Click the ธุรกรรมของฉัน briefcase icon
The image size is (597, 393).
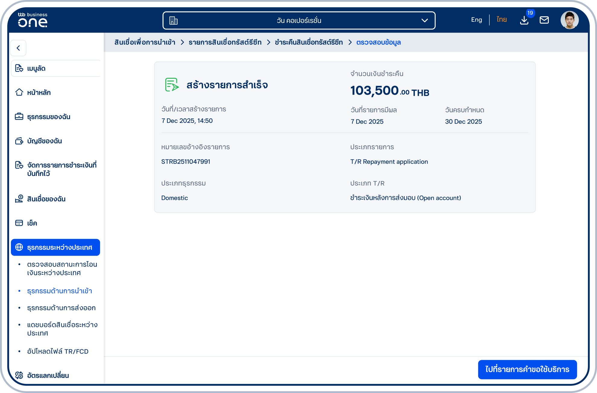pos(19,116)
